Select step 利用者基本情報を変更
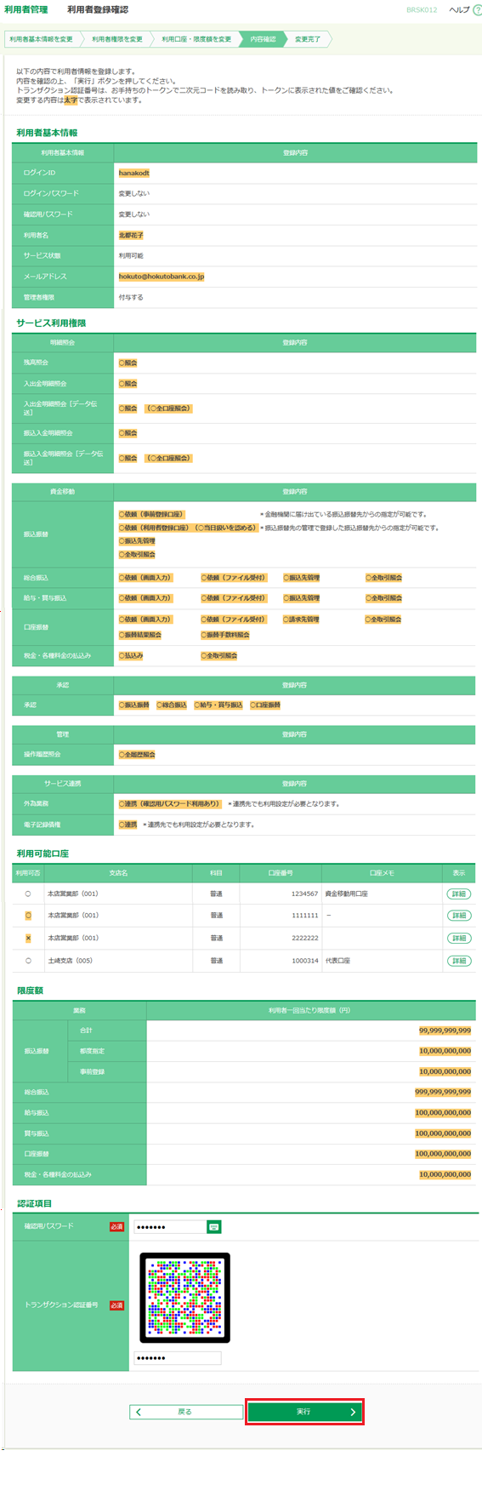The width and height of the screenshot is (482, 1496). click(41, 39)
